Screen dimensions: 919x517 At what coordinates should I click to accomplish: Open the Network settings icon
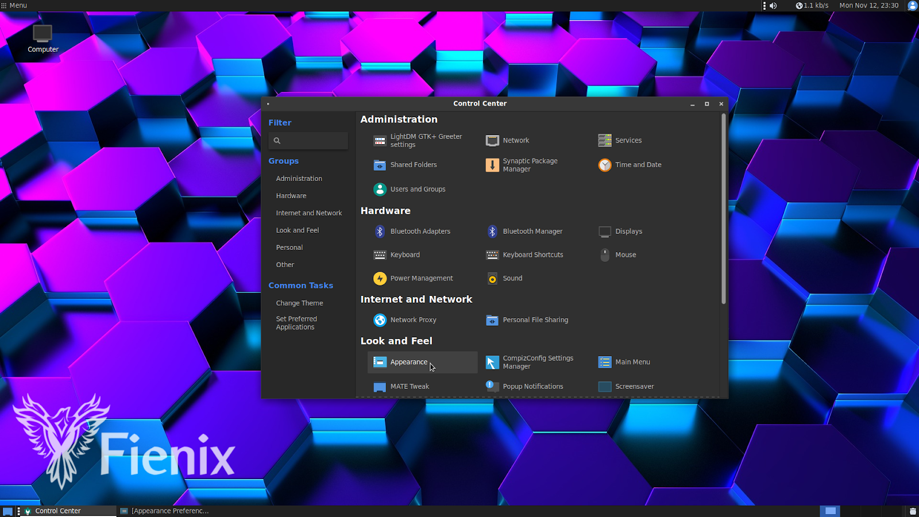pyautogui.click(x=516, y=140)
